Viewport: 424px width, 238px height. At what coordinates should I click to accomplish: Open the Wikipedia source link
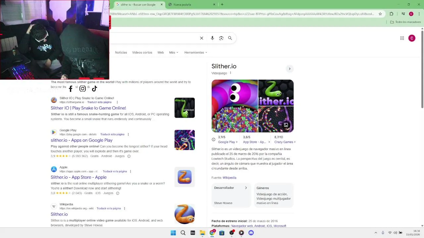pos(229,178)
